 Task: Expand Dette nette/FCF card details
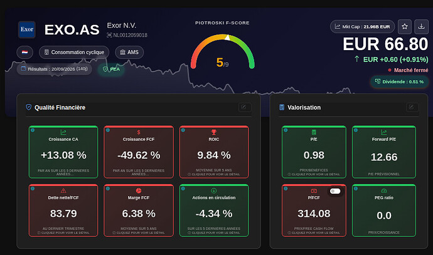click(63, 211)
